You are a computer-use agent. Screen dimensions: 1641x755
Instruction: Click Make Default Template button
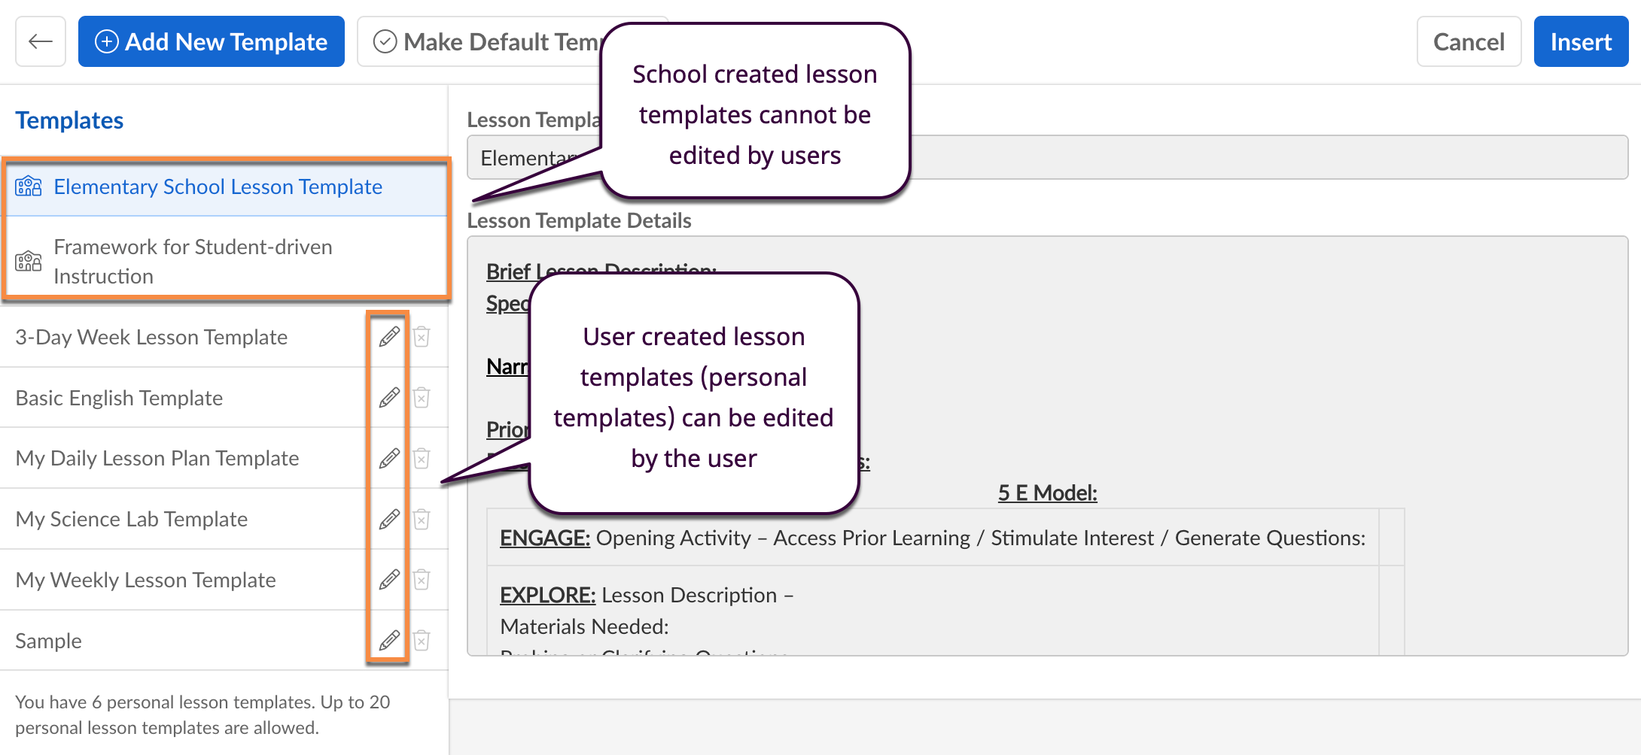(489, 41)
